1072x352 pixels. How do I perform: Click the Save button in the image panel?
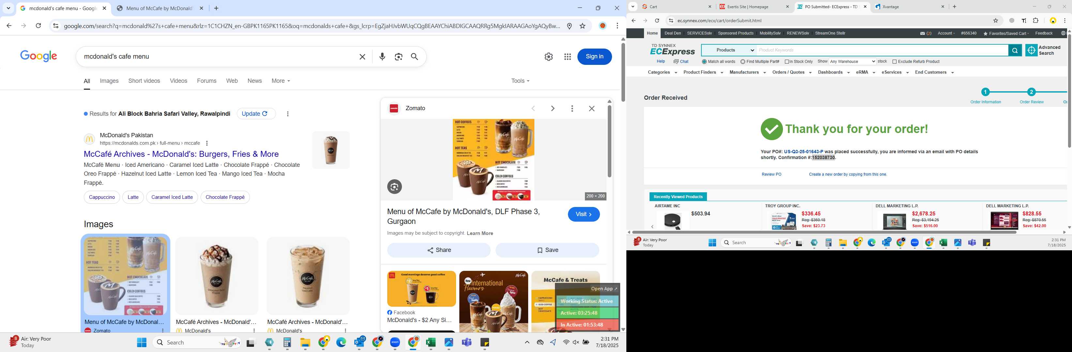(x=547, y=250)
